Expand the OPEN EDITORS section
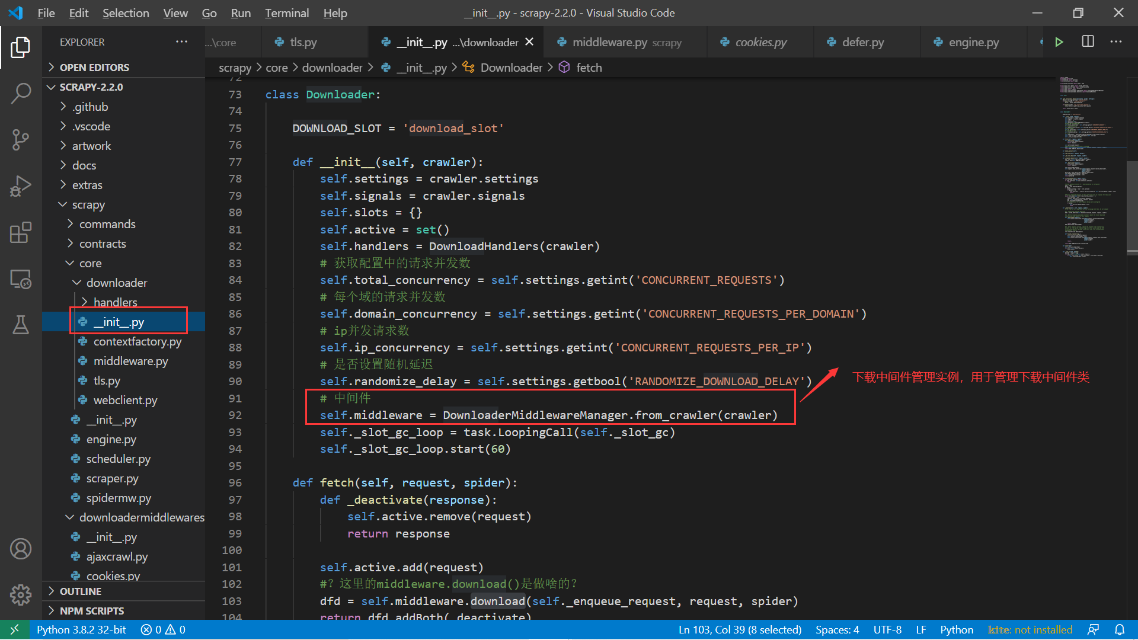This screenshot has height=640, width=1138. 124,67
